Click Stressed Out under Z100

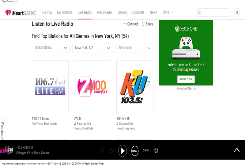point(84,124)
